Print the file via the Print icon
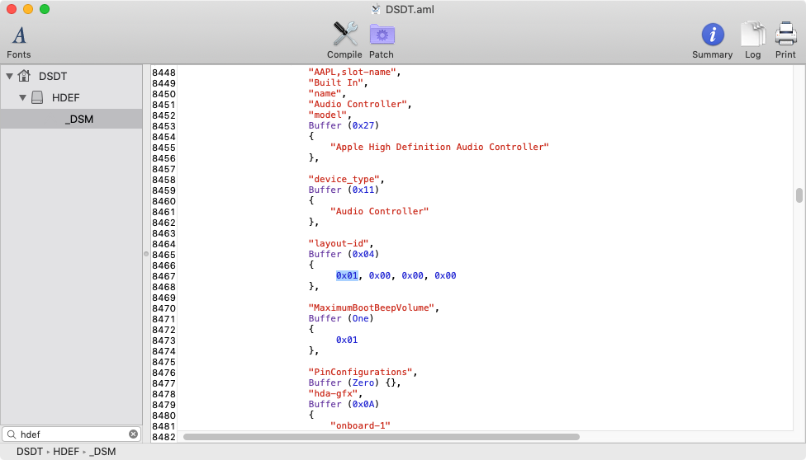Screen dimensions: 806x460 pyautogui.click(x=785, y=35)
